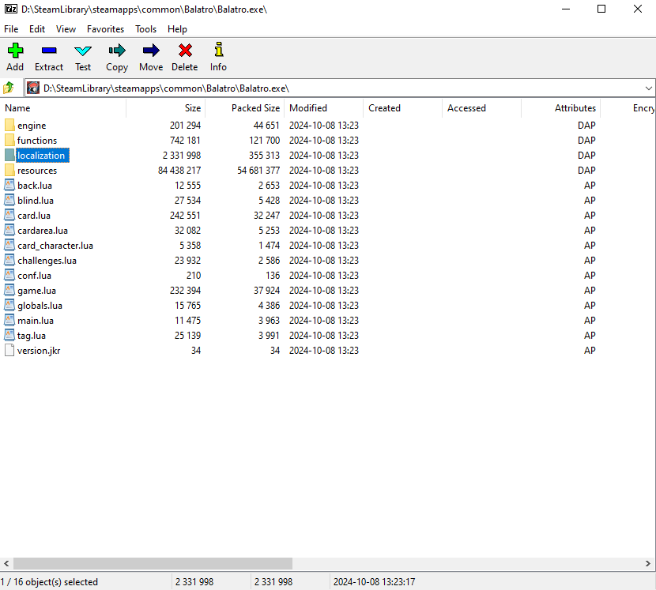Click the functions row DAP attribute
656x590 pixels.
(x=586, y=140)
